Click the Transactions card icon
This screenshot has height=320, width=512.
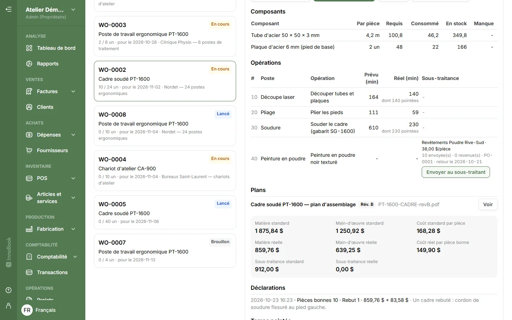29,272
